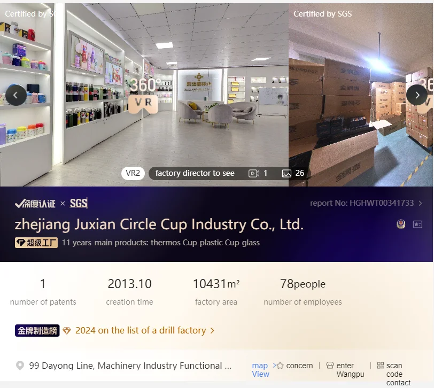
Task: Open the 360° VR showroom view
Action: (x=144, y=95)
